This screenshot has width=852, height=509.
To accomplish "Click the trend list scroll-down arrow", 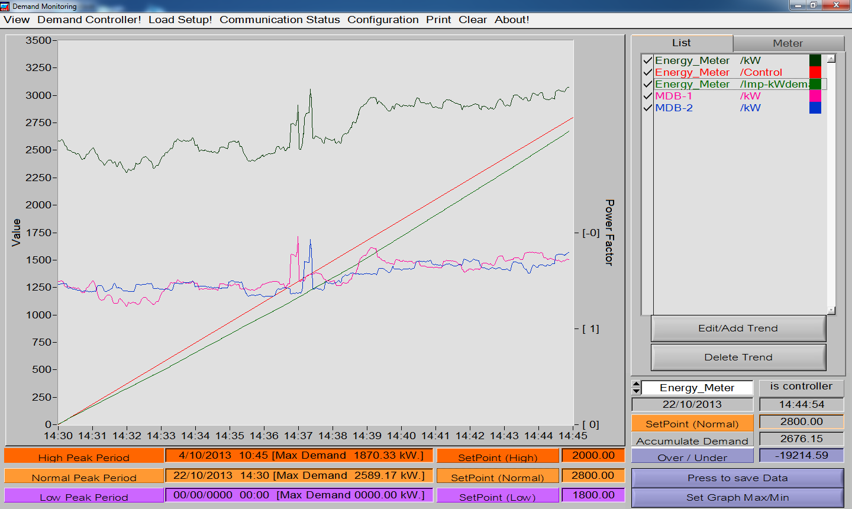I will click(x=831, y=310).
